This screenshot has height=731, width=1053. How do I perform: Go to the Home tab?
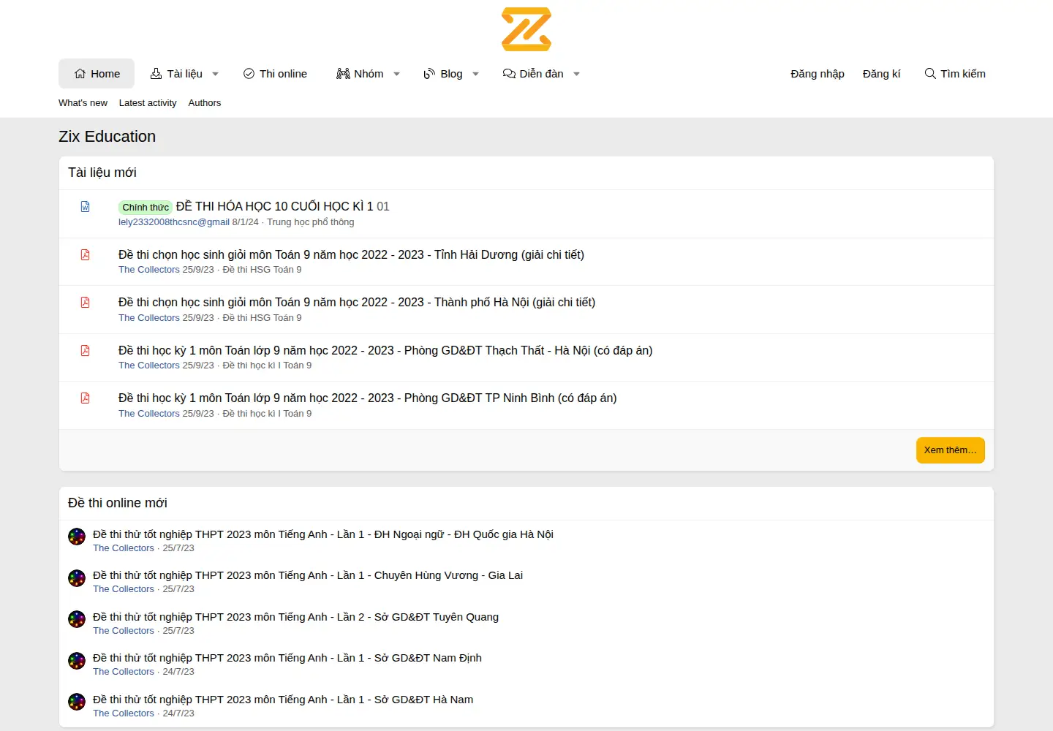[x=97, y=74]
